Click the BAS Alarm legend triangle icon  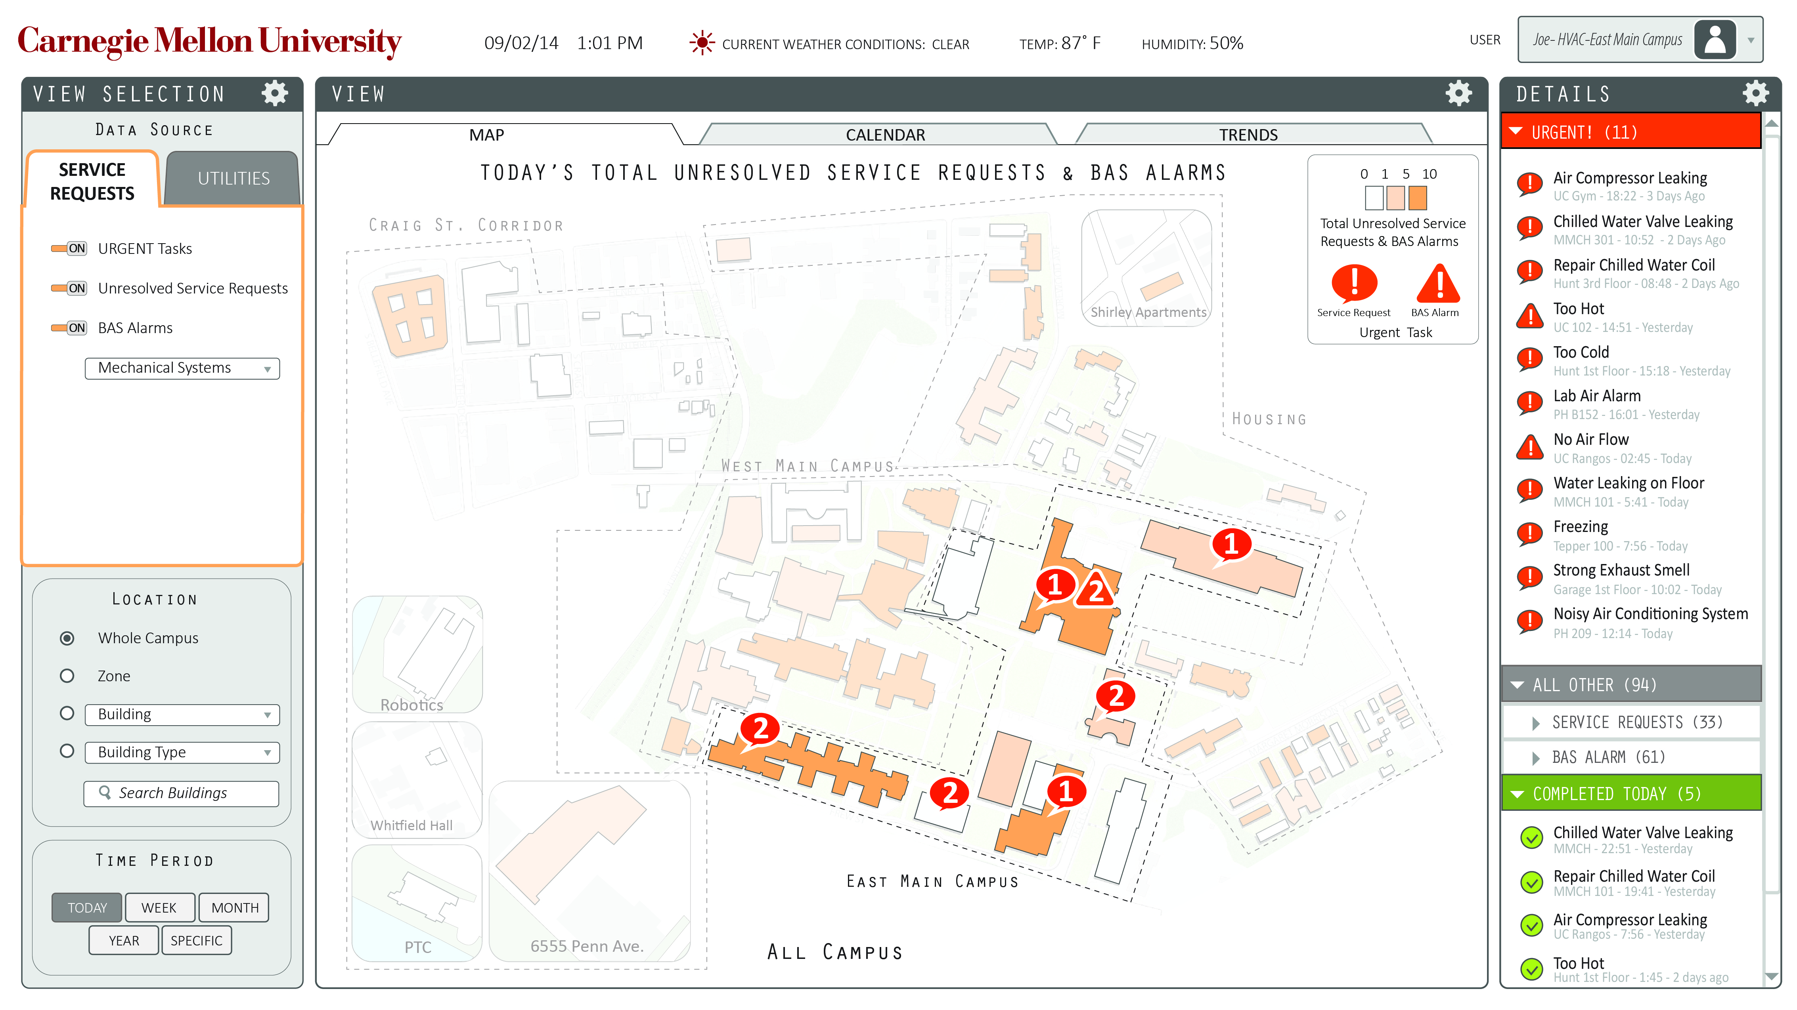1438,283
